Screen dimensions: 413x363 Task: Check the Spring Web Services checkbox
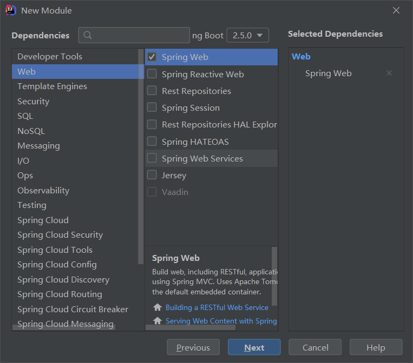pyautogui.click(x=152, y=158)
